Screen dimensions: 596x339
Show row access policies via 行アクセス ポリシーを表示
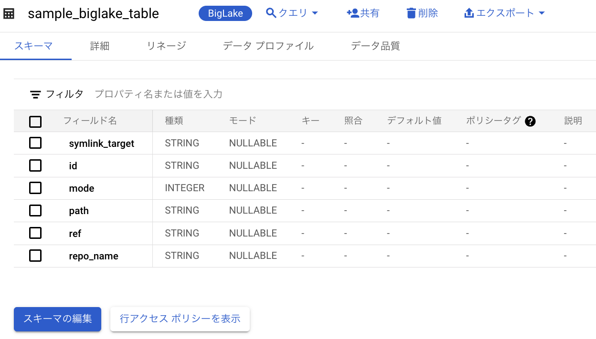point(180,319)
